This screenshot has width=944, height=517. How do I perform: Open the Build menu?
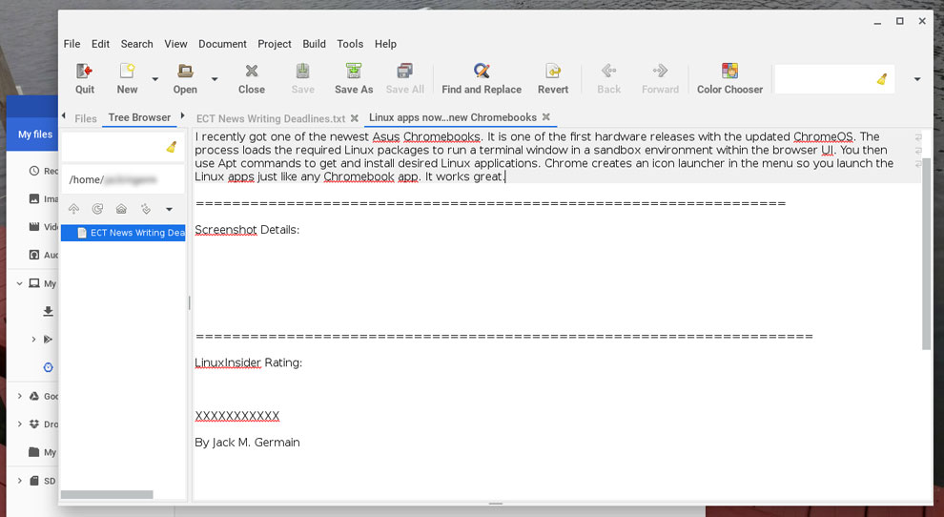[x=314, y=44]
